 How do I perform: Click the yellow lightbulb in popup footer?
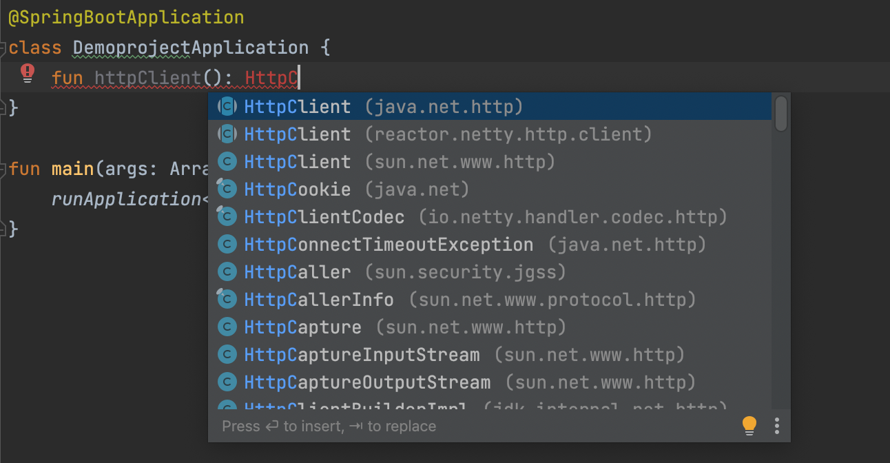[x=749, y=426]
